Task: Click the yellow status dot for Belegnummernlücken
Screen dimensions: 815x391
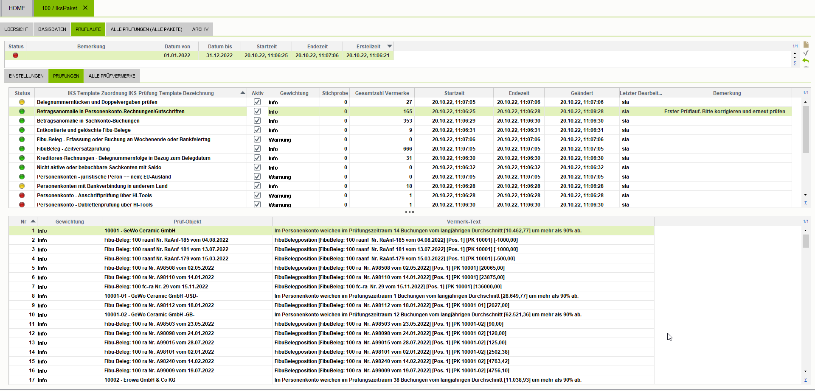Action: tap(22, 102)
